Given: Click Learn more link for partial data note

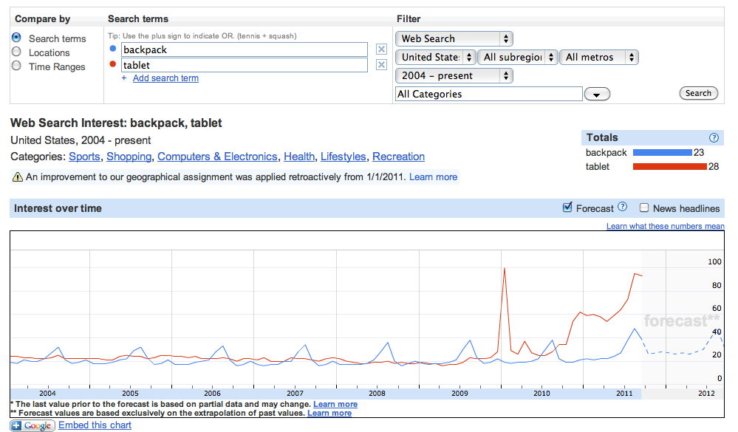Looking at the screenshot, I should [x=335, y=404].
